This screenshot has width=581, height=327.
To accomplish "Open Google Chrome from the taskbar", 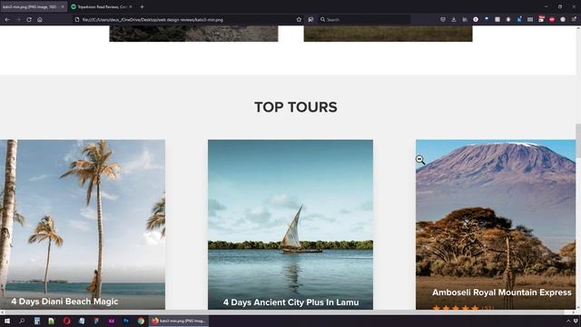I will 141,321.
